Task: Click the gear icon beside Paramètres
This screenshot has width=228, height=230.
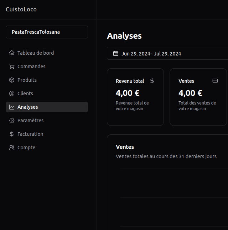Action: pos(12,121)
